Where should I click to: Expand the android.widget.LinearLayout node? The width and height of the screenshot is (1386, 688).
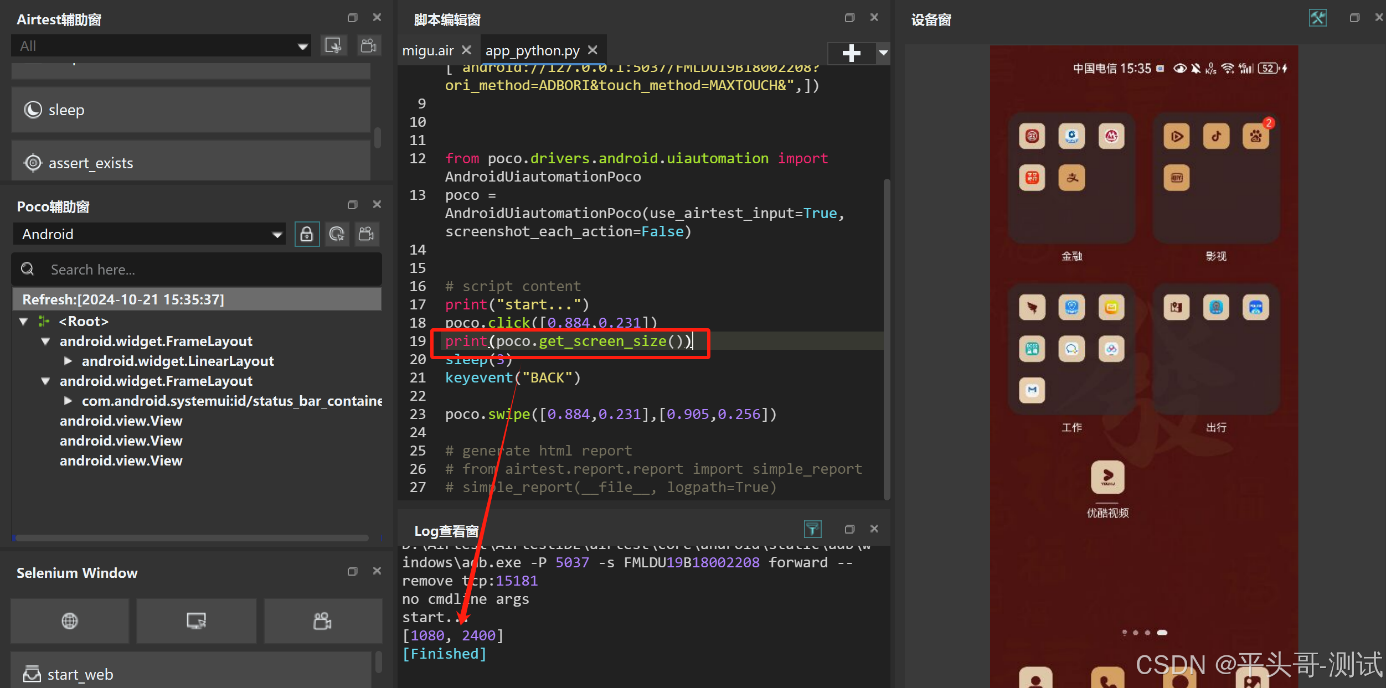coord(68,361)
